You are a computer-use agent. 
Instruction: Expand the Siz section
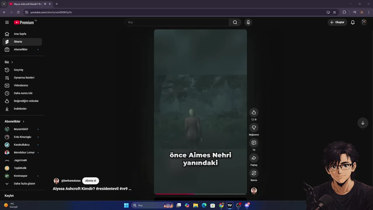point(9,62)
